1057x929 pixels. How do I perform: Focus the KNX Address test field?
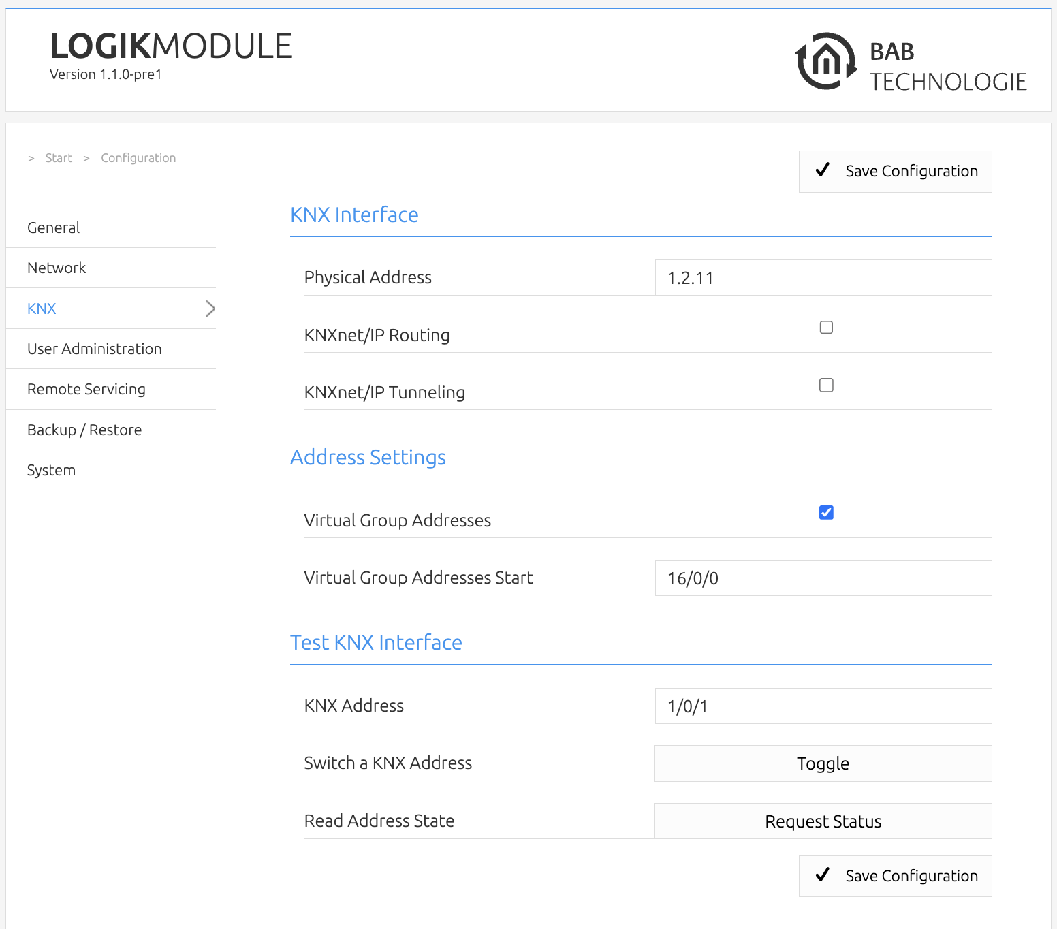pos(823,706)
